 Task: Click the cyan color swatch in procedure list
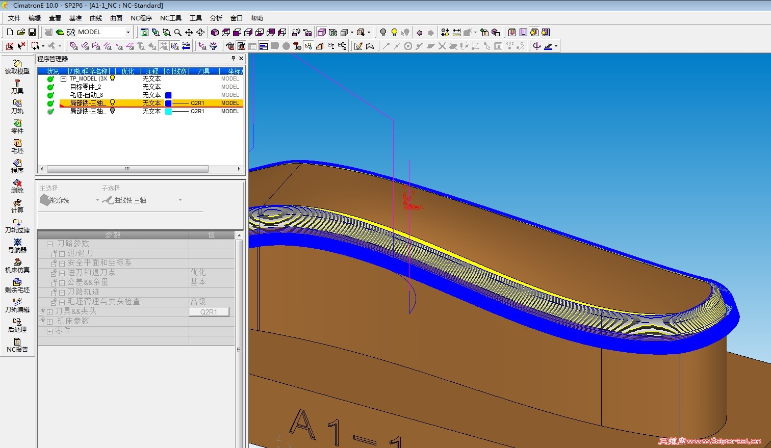tap(168, 112)
